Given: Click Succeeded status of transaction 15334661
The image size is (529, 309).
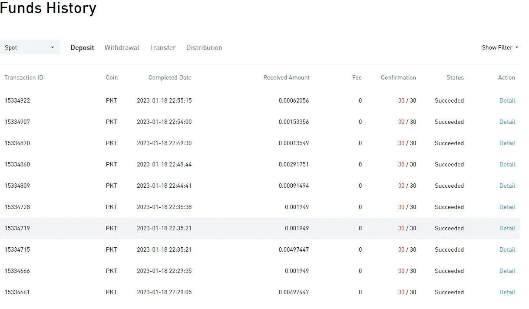Looking at the screenshot, I should tap(449, 292).
